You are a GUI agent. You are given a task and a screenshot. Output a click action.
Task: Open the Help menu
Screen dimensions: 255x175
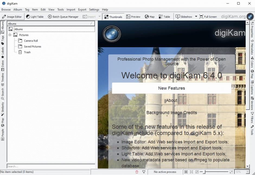(x=105, y=9)
